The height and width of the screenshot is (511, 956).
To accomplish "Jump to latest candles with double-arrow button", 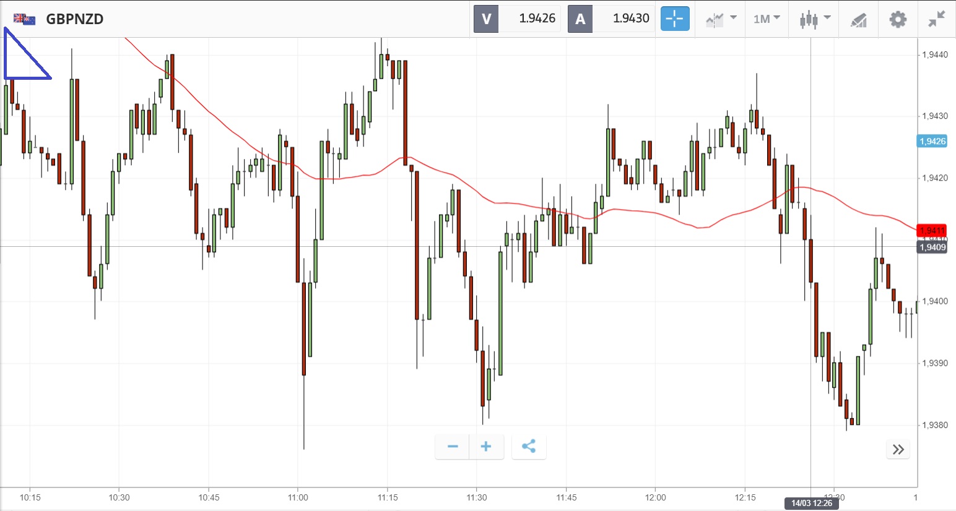I will click(x=898, y=449).
